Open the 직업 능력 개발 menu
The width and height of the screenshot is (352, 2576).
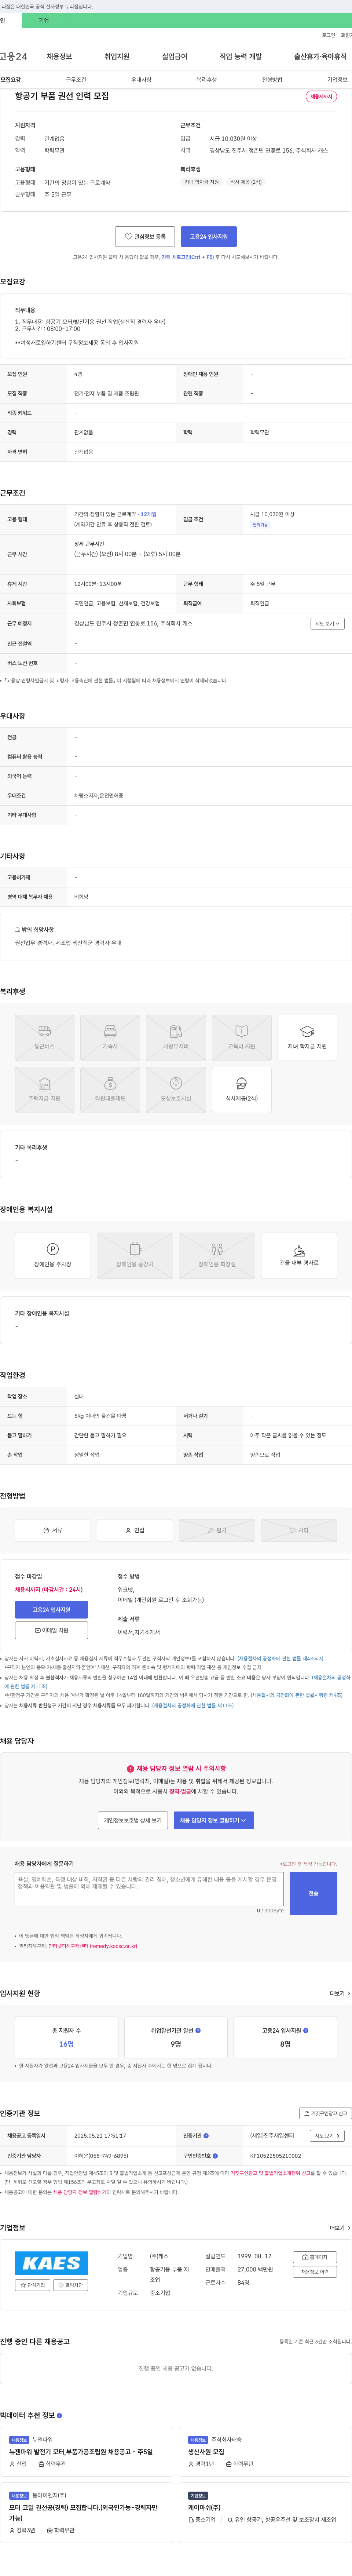[x=241, y=57]
